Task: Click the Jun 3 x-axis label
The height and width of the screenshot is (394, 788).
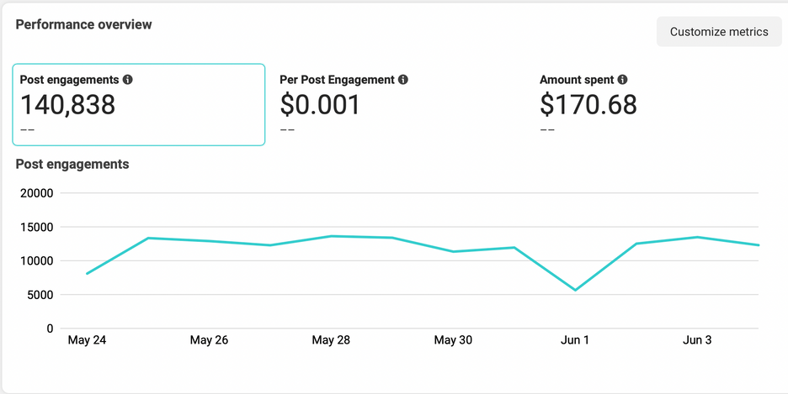Action: click(697, 340)
